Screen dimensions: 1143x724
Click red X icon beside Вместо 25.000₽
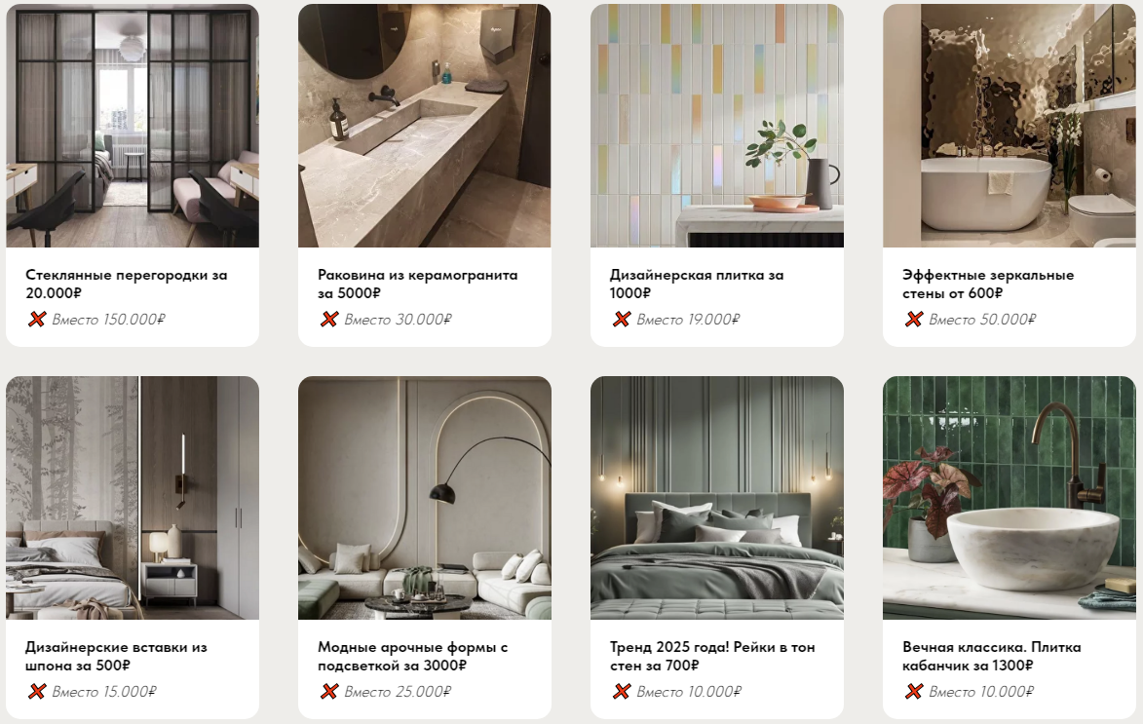[329, 691]
